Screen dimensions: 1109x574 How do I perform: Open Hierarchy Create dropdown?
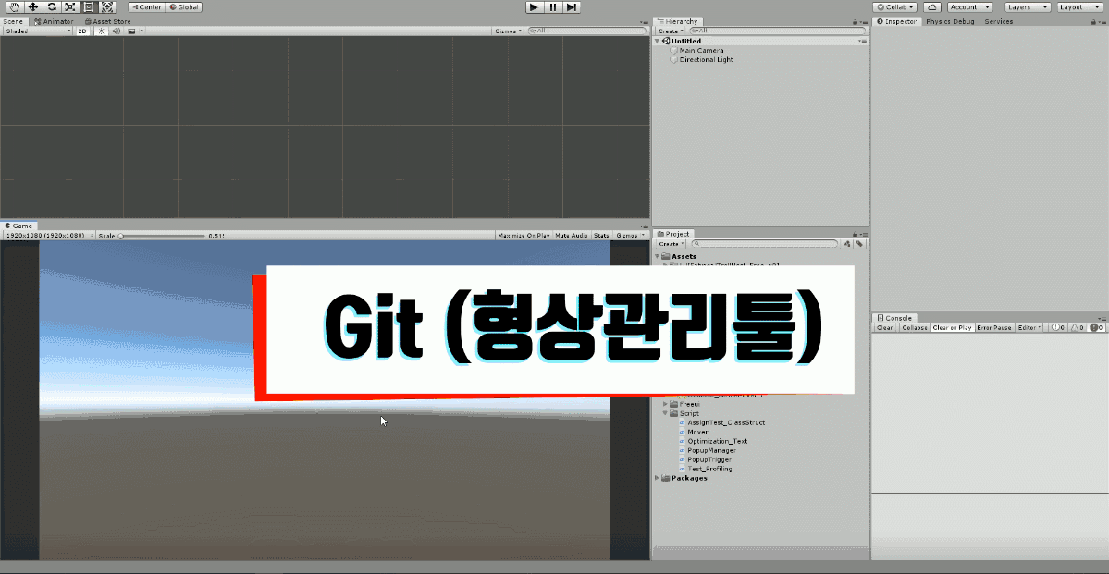pos(671,31)
